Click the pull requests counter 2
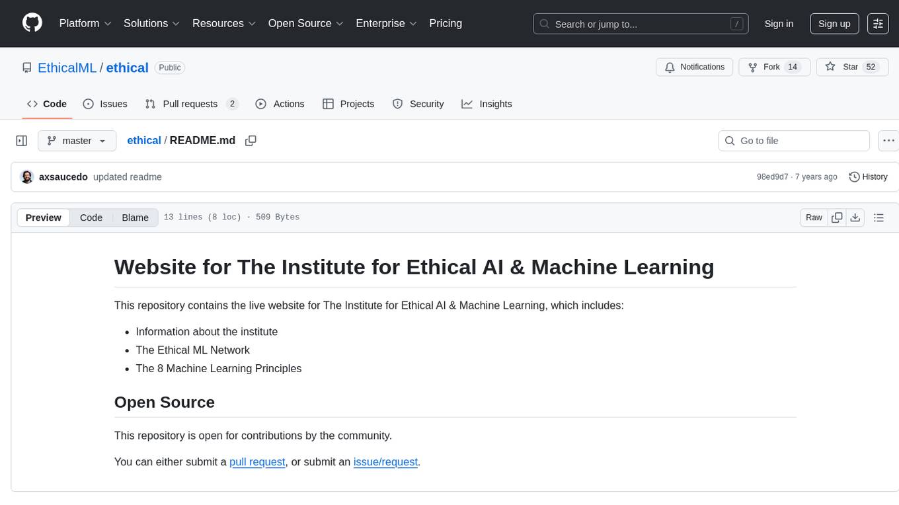 [x=232, y=104]
